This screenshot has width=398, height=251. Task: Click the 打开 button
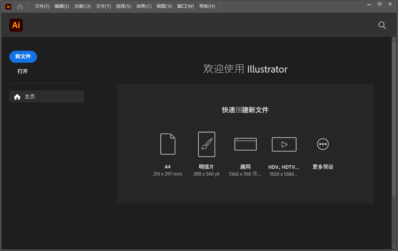click(23, 71)
